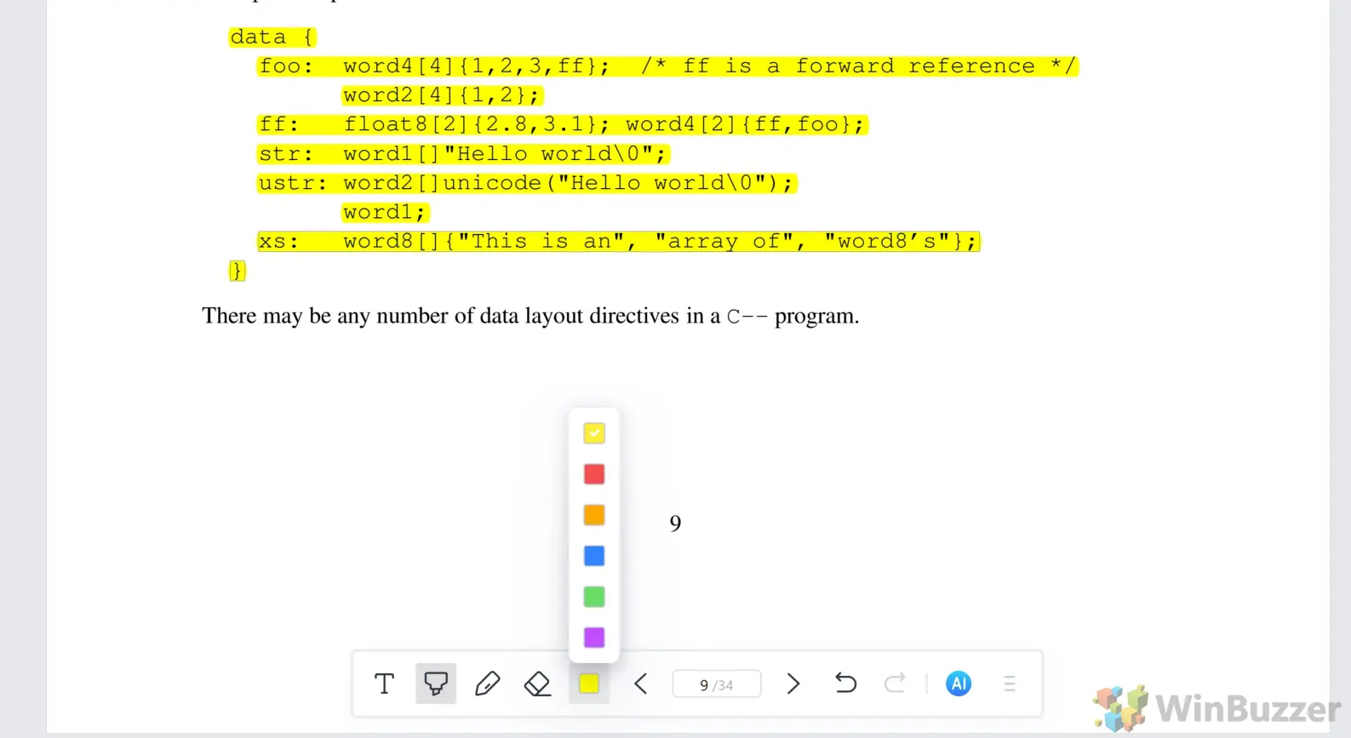Pick the green highlight color
This screenshot has height=738, width=1351.
(594, 597)
